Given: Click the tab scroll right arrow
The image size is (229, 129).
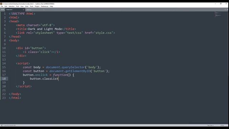Looking at the screenshot, I should pyautogui.click(x=3, y=10).
